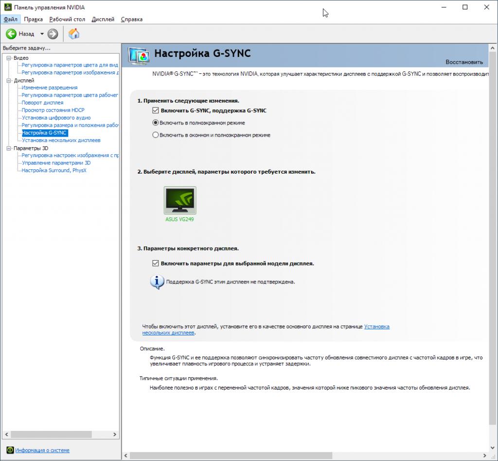This screenshot has height=461, width=498.
Task: Open Back history dropdown arrow
Action: pyautogui.click(x=42, y=34)
